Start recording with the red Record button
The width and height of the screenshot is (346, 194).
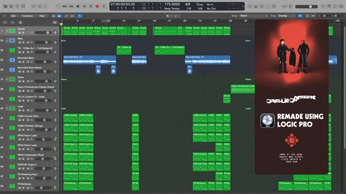point(97,6)
